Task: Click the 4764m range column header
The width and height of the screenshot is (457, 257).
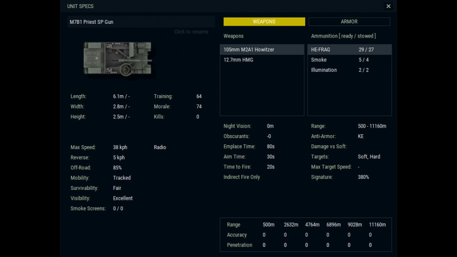Action: 312,225
